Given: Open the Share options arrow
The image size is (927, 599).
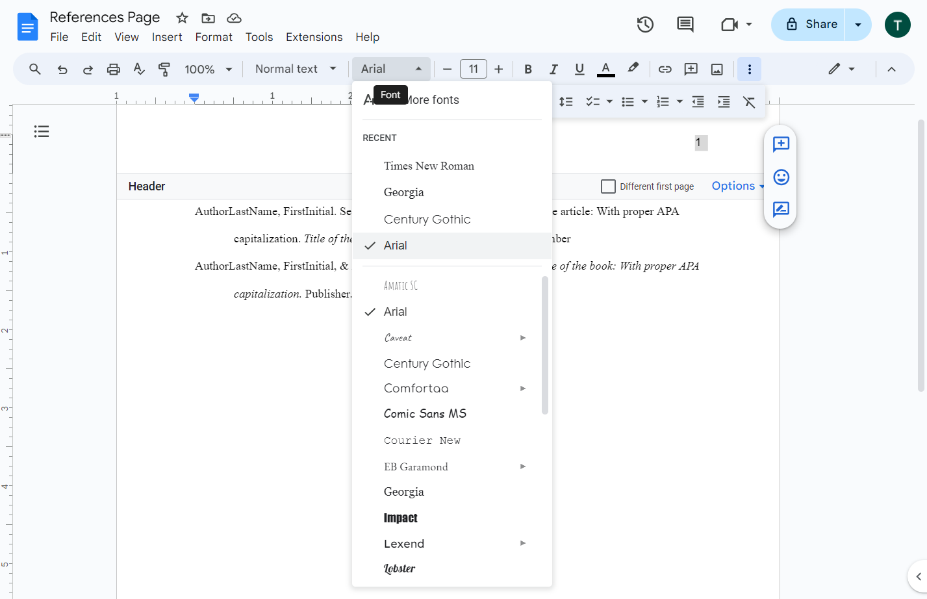Looking at the screenshot, I should pyautogui.click(x=858, y=25).
